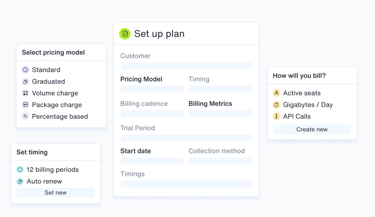
Task: Select the 12 billing periods option
Action: [x=47, y=169]
